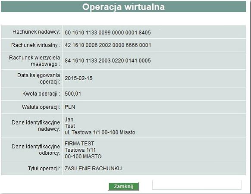Click the 'Waluta operacji:' label

pos(41,107)
